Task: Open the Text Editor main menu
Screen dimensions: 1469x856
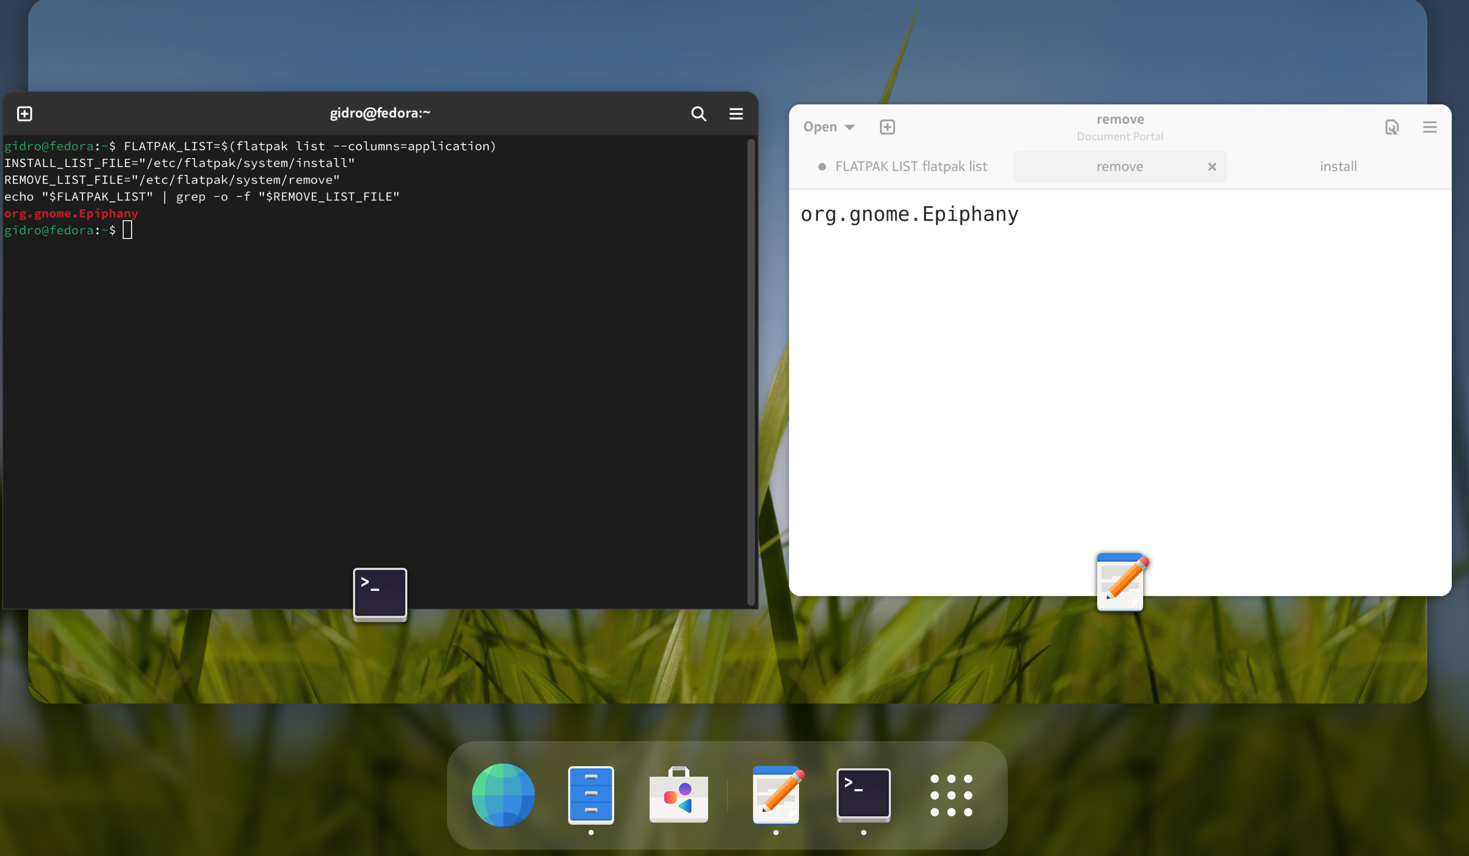Action: 1430,127
